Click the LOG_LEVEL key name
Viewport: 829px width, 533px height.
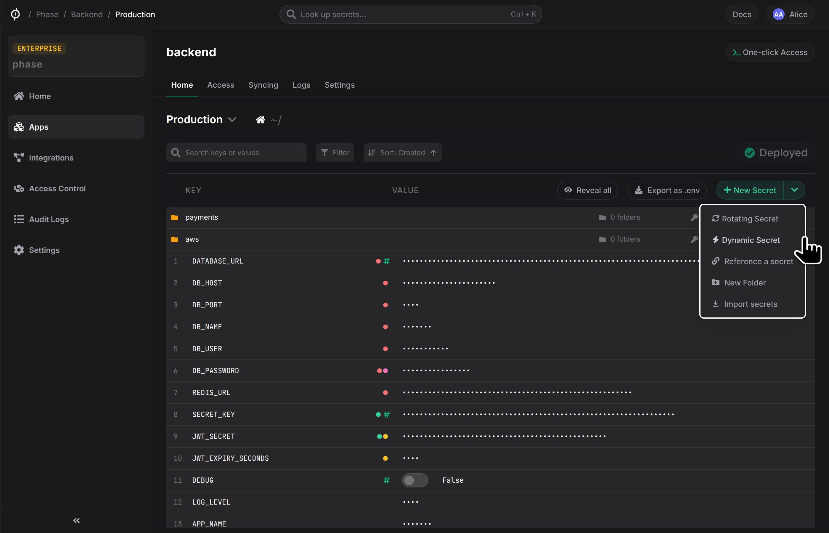(211, 502)
